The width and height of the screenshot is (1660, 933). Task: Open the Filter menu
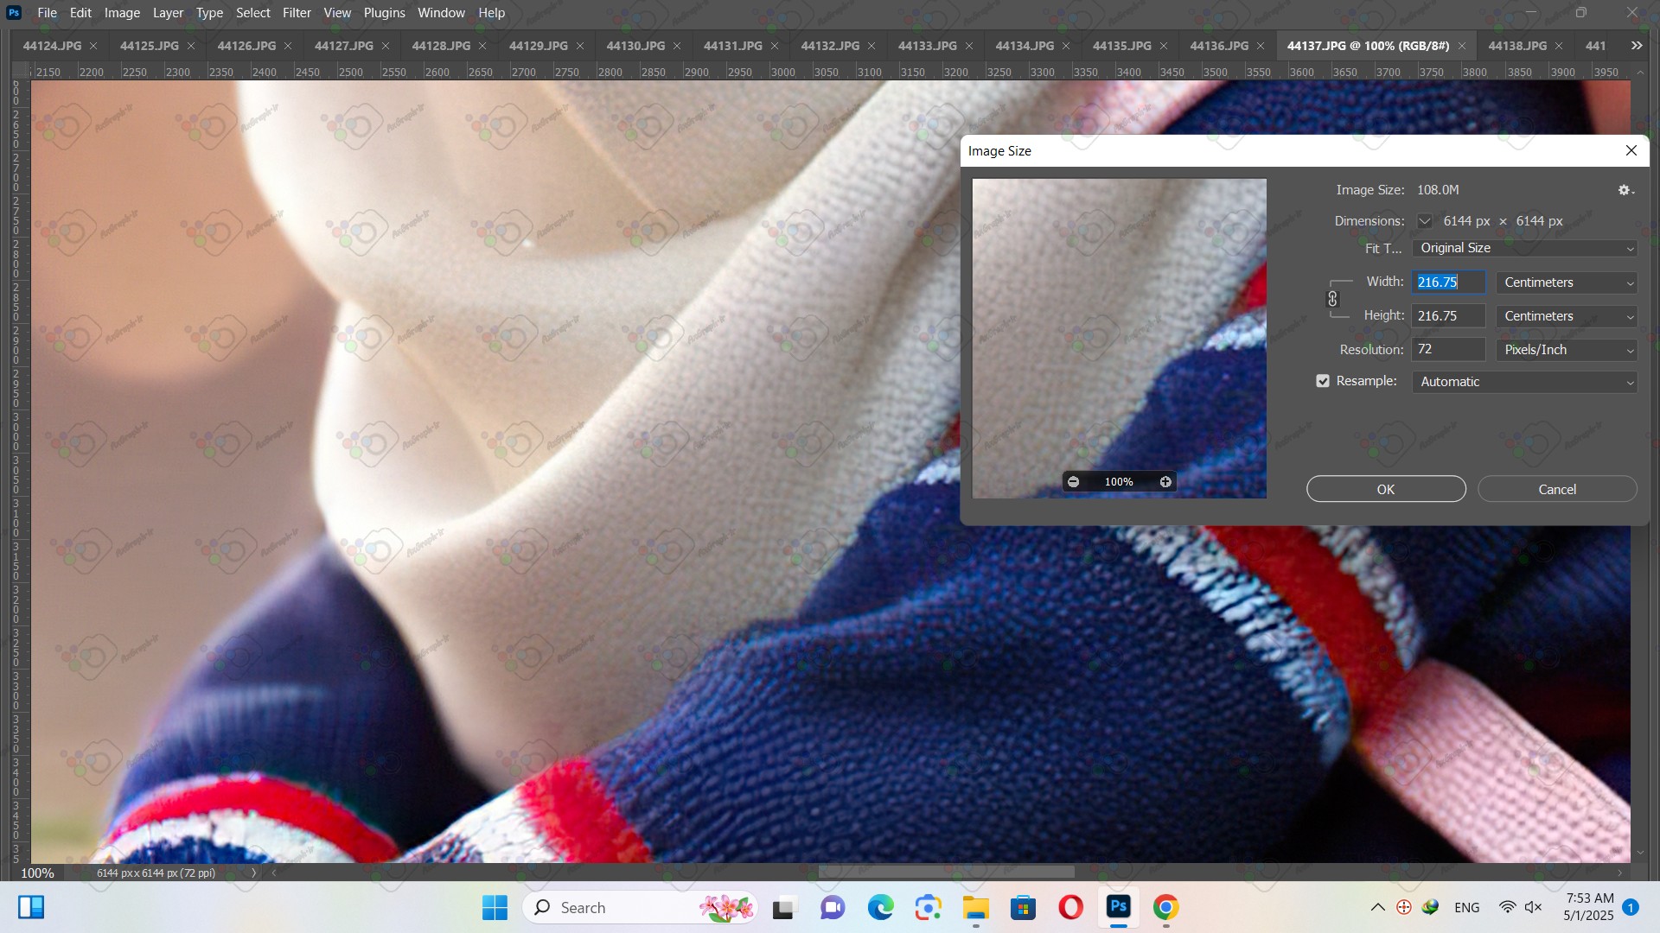[x=297, y=13]
